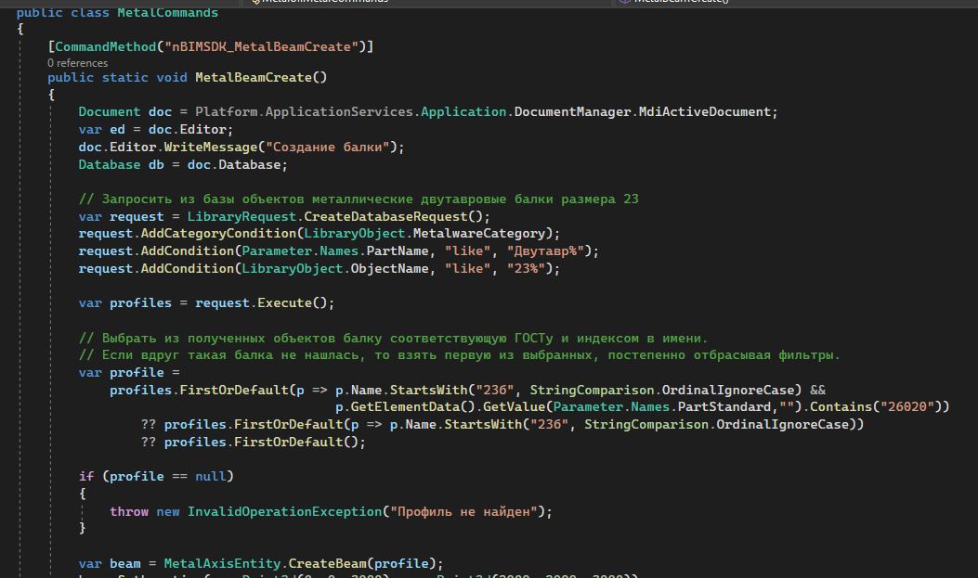
Task: Click the MetalAxisEntity type name
Action: pyautogui.click(x=222, y=563)
